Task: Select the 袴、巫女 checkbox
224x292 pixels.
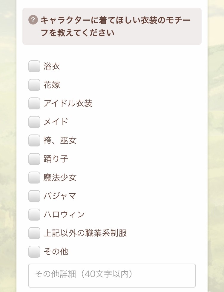Action: (34, 140)
